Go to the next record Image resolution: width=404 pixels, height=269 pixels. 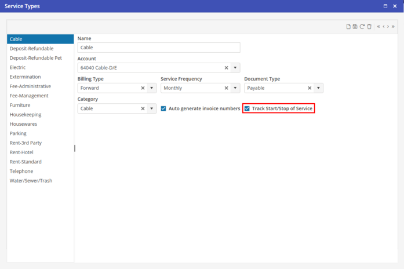(388, 27)
